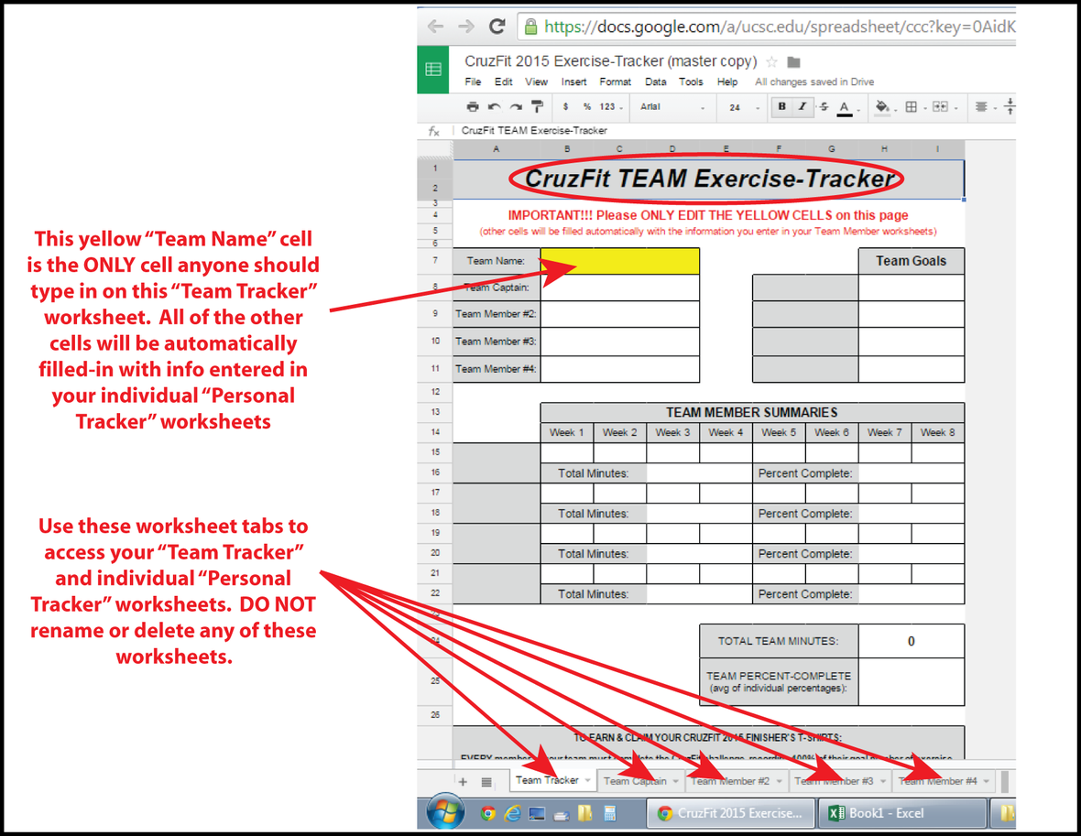
Task: Click the browser address bar URL
Action: 779,27
